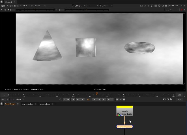Pause the viewer update icon
Viewport: 187px width, 135px height.
coord(166,6)
